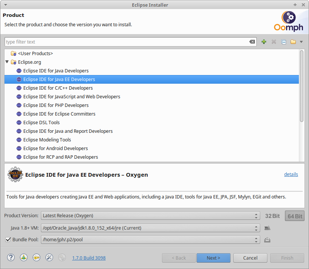309x269 pixels.
Task: Open network proxy settings tools icon
Action: click(x=49, y=257)
